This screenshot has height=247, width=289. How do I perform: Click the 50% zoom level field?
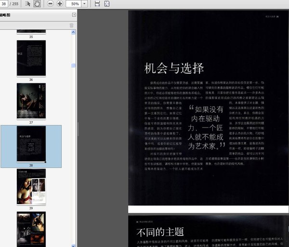[x=75, y=3]
